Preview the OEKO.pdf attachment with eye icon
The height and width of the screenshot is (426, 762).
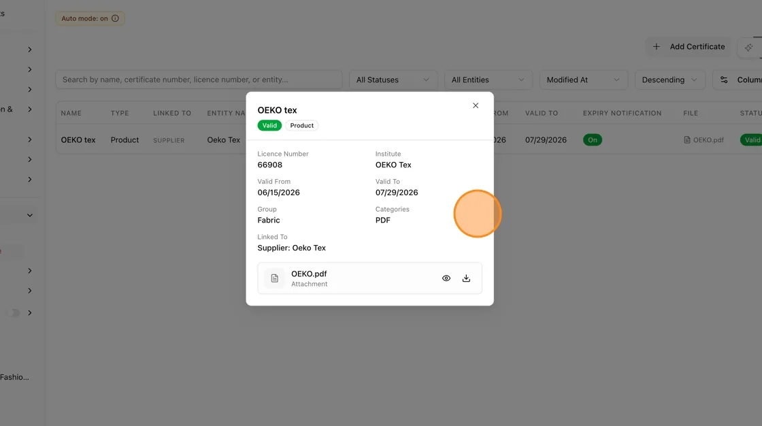tap(446, 278)
